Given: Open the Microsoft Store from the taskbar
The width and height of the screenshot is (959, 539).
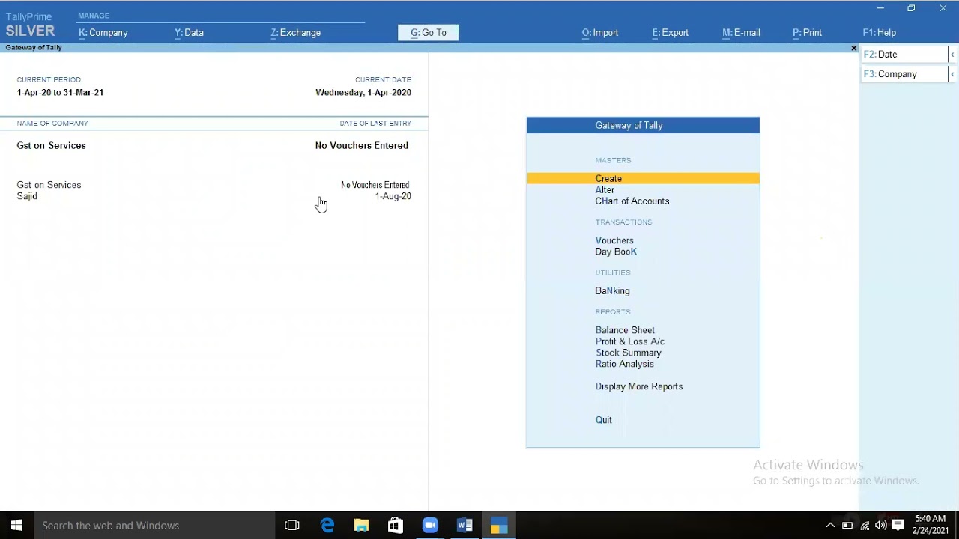Looking at the screenshot, I should pos(396,526).
